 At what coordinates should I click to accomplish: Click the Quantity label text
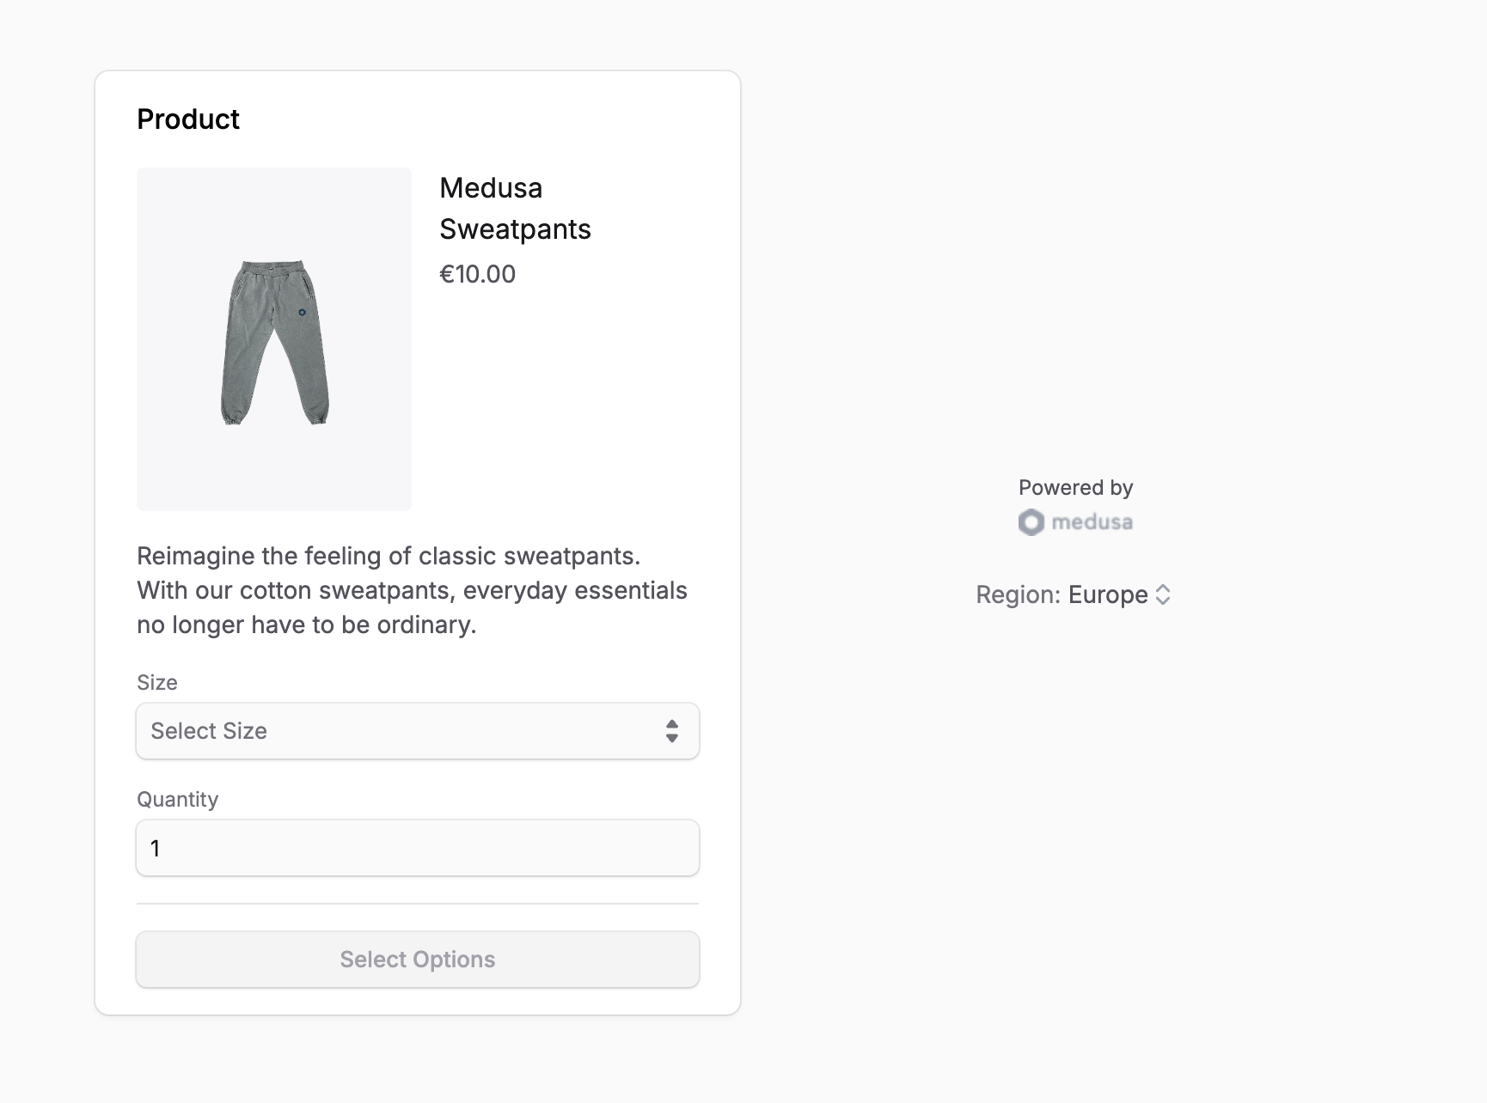coord(177,799)
